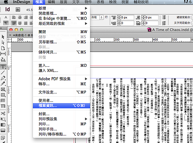Switch to the 未命名-1 document tab
Viewport: 193px width, 143px height.
[22, 35]
